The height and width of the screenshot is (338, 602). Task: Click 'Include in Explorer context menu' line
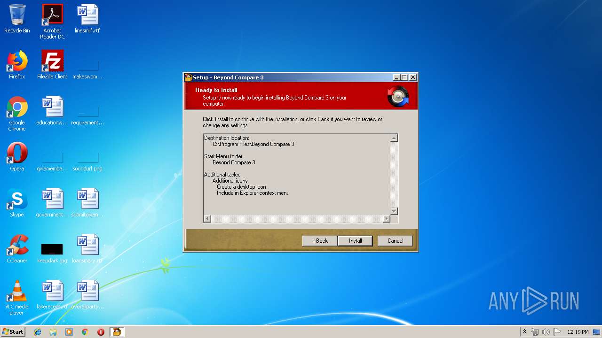(x=253, y=193)
